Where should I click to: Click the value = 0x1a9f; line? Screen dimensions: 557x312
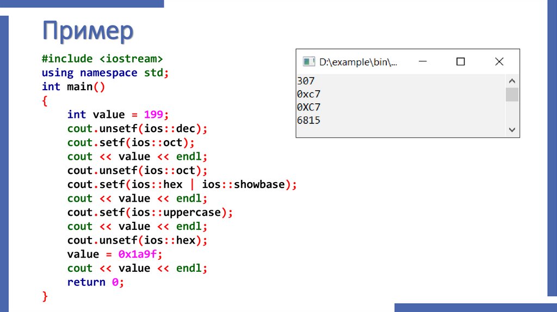(115, 254)
